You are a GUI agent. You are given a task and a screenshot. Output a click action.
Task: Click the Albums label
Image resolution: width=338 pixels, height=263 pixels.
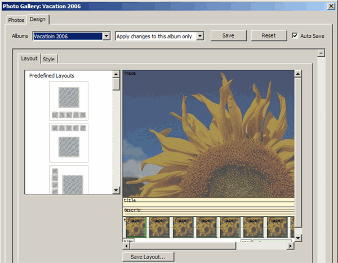click(20, 36)
